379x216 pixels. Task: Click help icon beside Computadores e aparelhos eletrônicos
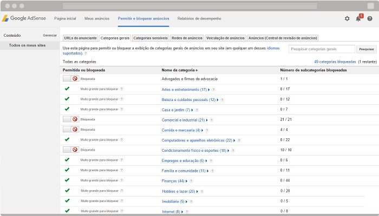point(239,140)
